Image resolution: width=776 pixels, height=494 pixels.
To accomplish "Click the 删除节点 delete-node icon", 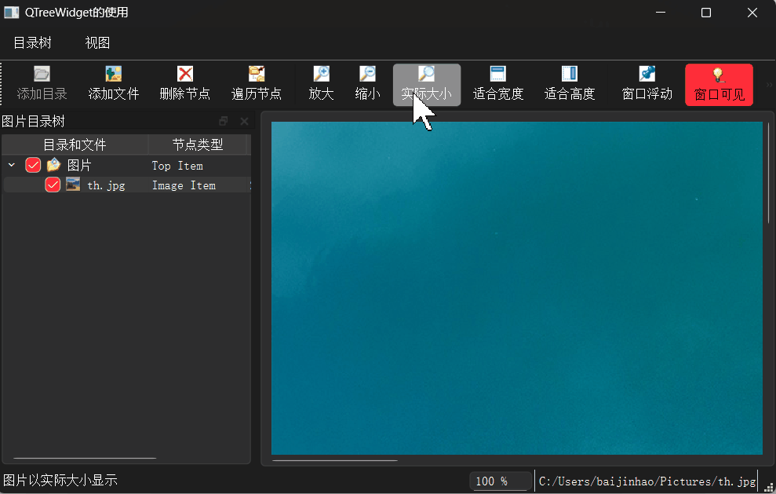I will coord(185,75).
